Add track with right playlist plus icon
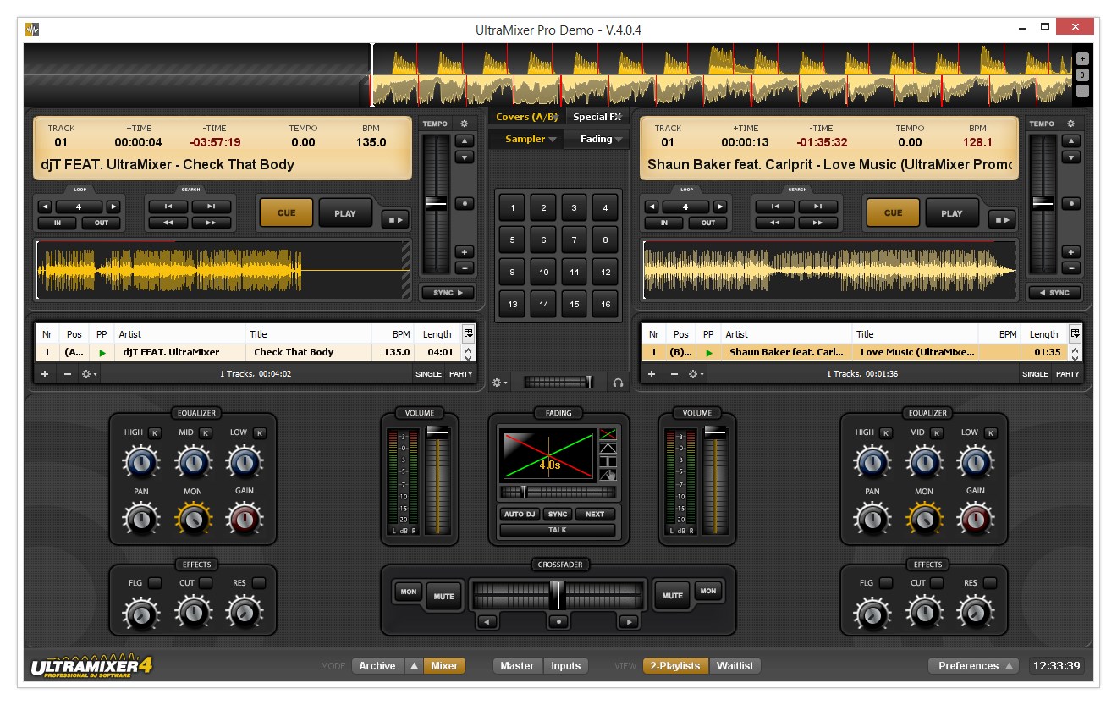 (x=651, y=373)
